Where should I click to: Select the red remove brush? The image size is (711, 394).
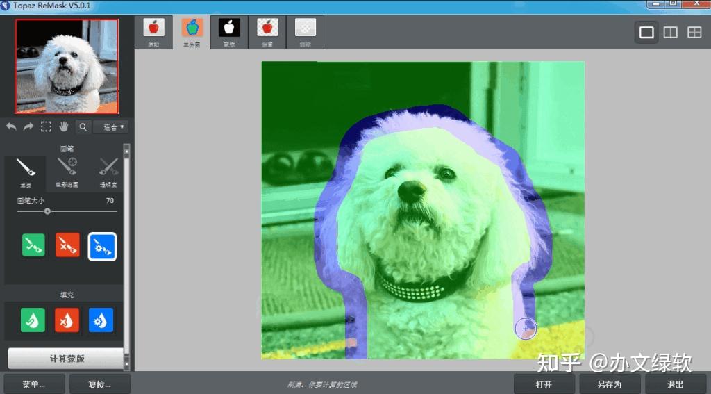click(x=67, y=245)
